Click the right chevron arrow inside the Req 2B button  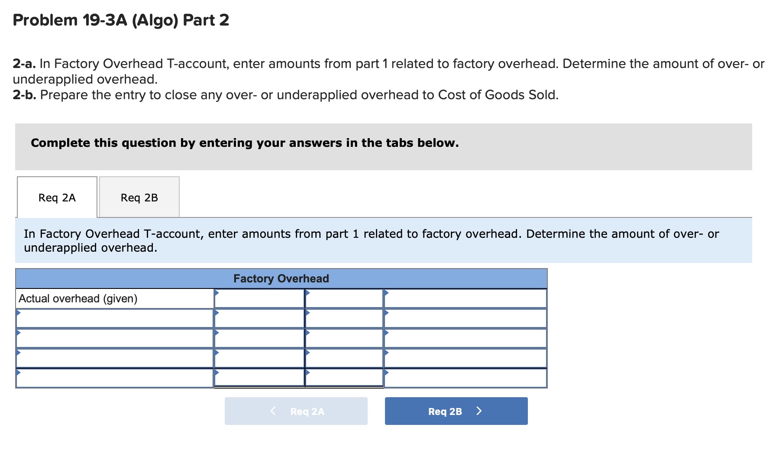click(x=479, y=411)
